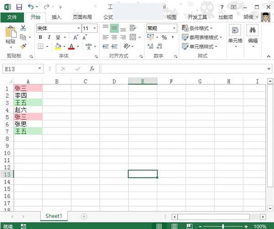Select the Format Painter brush

click(23, 47)
